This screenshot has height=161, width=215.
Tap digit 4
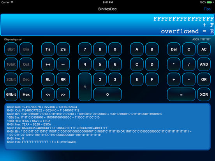(x=85, y=64)
